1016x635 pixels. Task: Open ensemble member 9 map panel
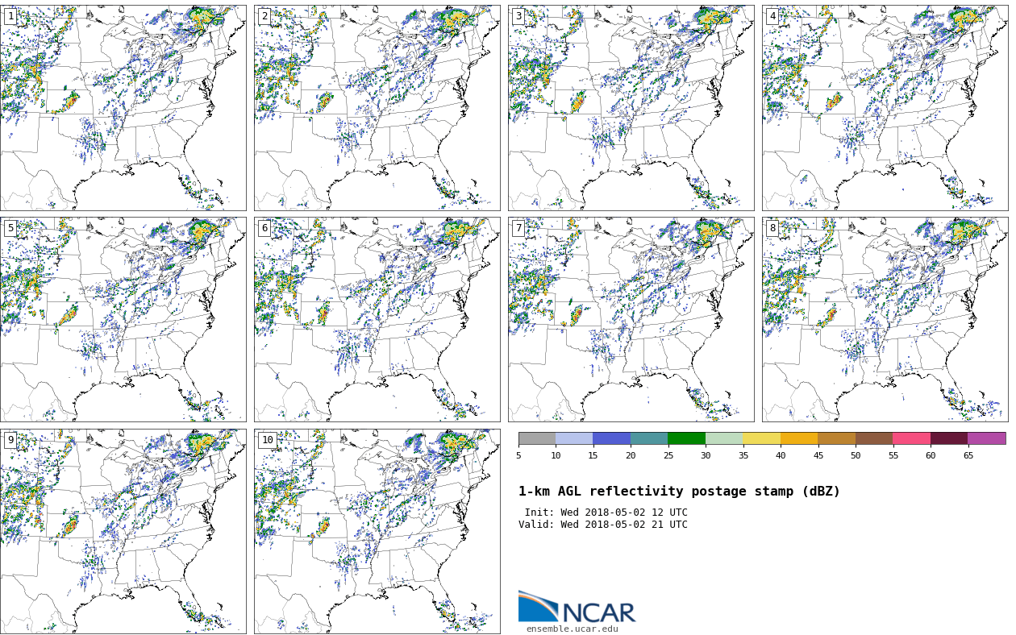tap(123, 531)
